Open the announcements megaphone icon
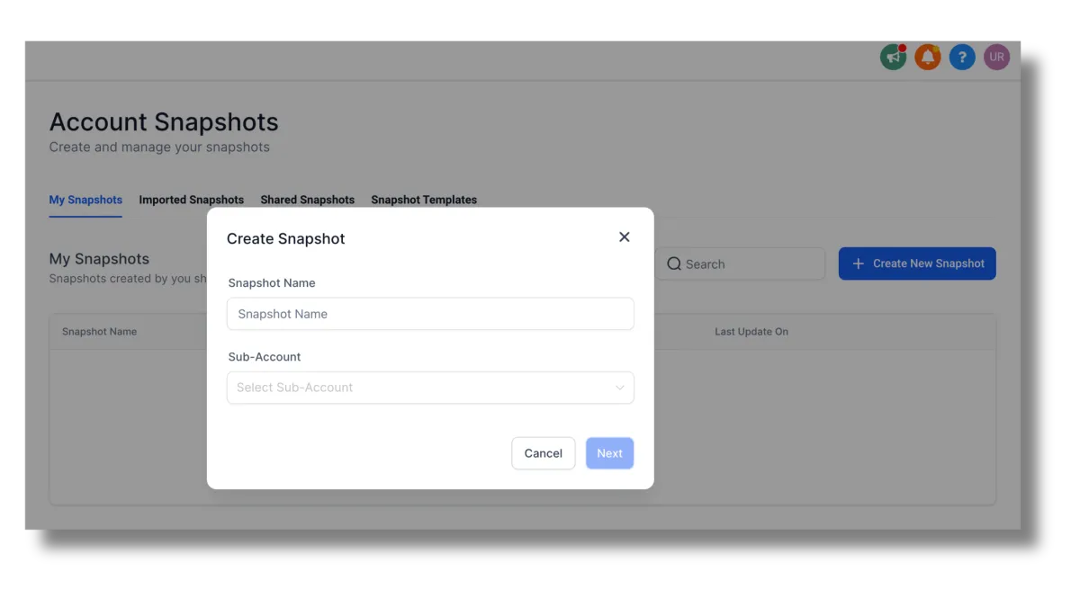This screenshot has width=1080, height=607. coord(893,58)
